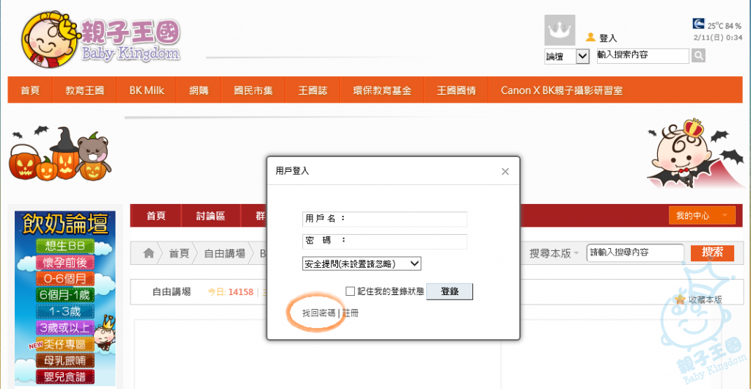Click the weather icon at top right
751x389 pixels.
point(699,24)
